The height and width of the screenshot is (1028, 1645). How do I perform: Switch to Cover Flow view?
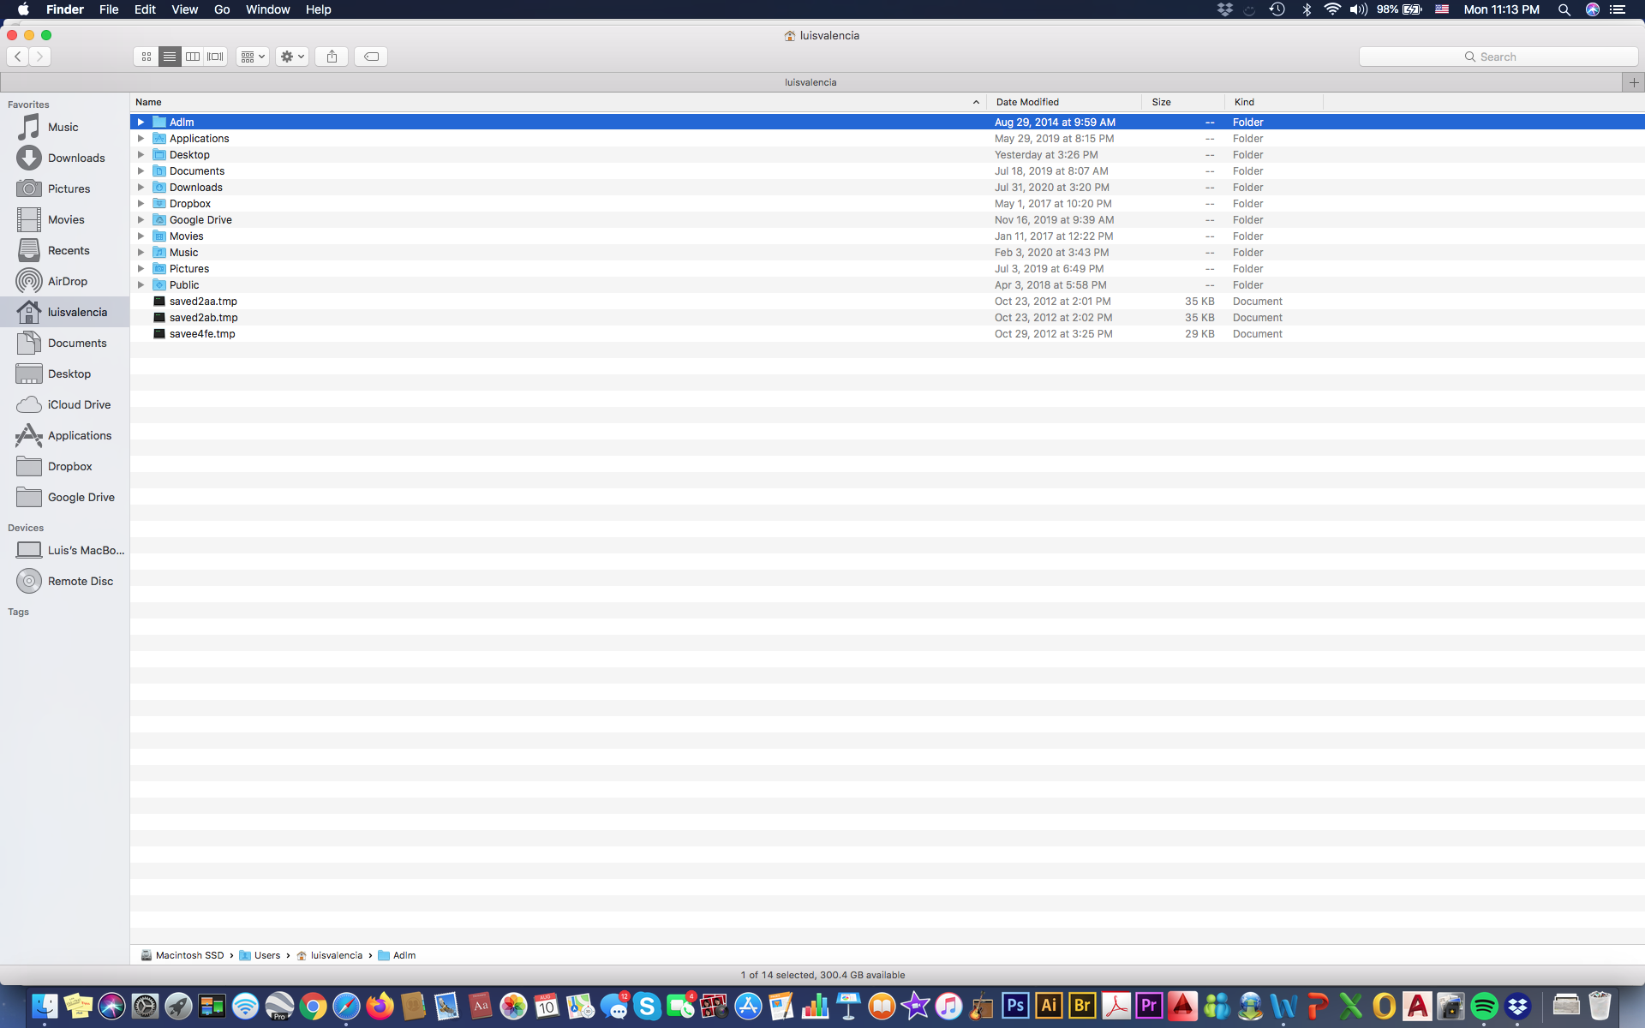[x=216, y=57]
